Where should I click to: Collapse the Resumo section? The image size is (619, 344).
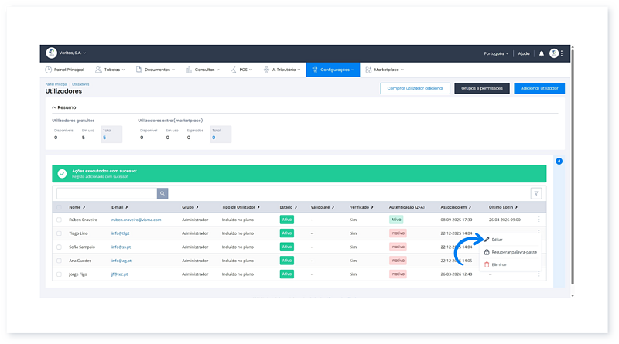(x=54, y=107)
